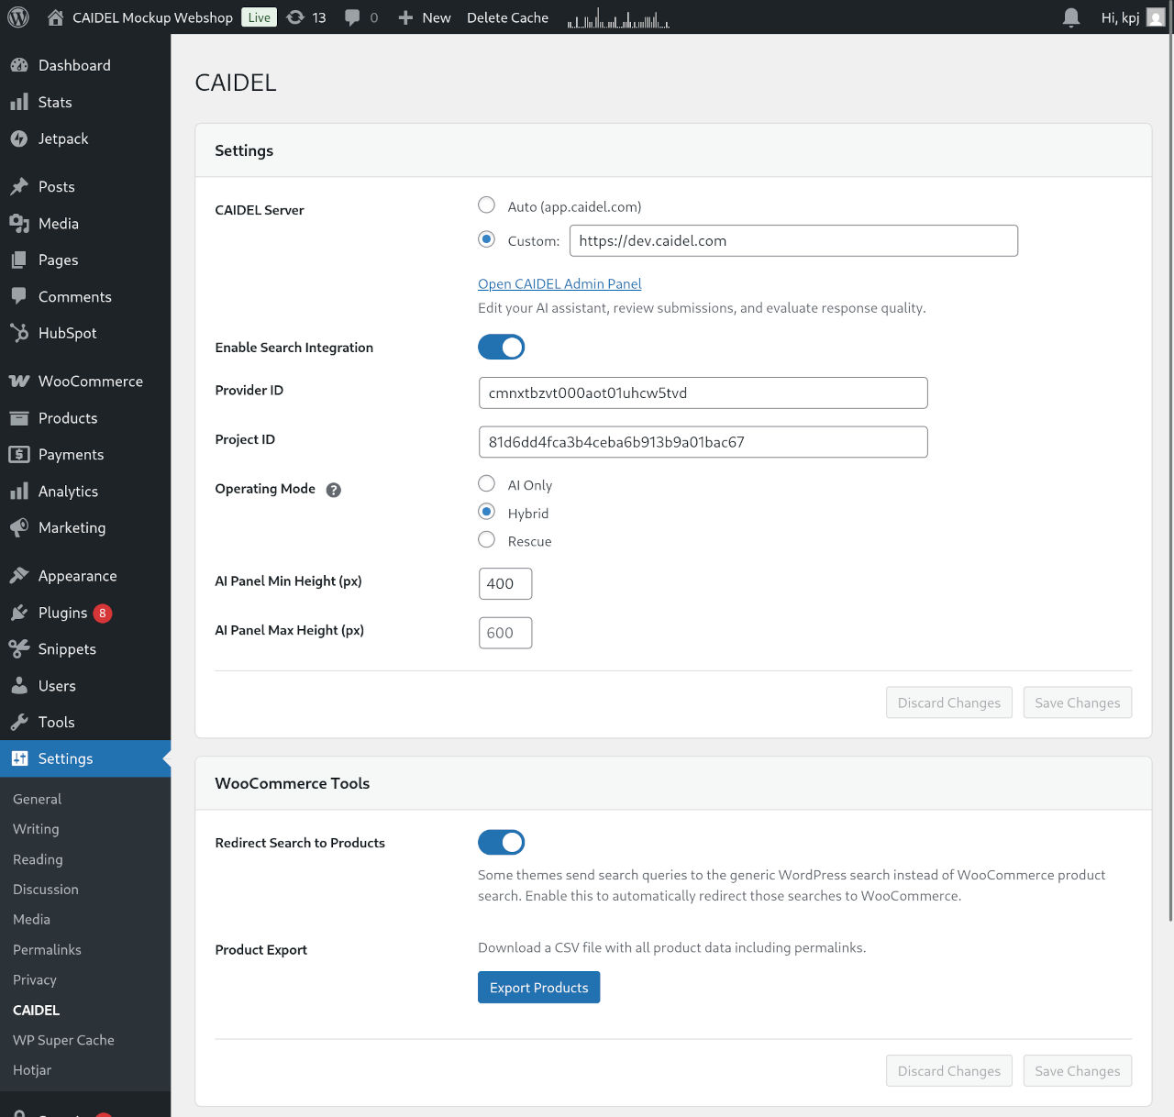1174x1117 pixels.
Task: Open the Writing settings submenu item
Action: point(36,829)
